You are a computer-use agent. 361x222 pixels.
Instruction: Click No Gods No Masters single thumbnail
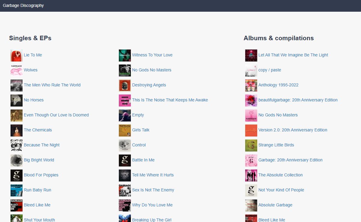[125, 70]
